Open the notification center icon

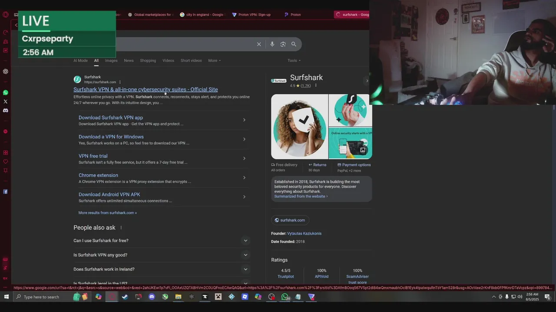point(548,297)
